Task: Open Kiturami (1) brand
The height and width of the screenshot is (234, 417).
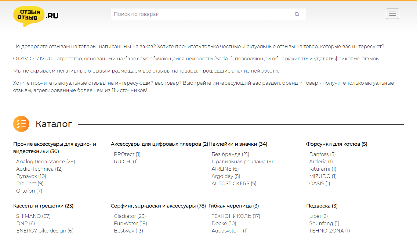Action: (323, 169)
